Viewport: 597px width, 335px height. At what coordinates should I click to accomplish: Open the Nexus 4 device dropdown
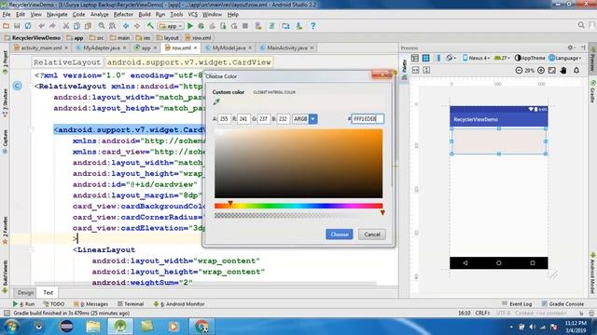tap(476, 58)
